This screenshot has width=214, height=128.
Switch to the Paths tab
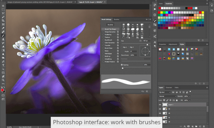pos(176,88)
